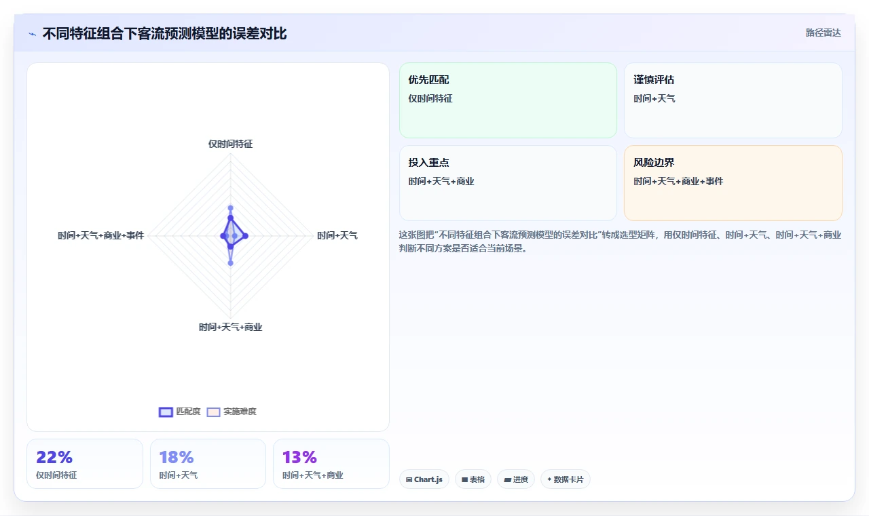Toggle the 匹配度 legend item
Image resolution: width=869 pixels, height=516 pixels.
180,412
